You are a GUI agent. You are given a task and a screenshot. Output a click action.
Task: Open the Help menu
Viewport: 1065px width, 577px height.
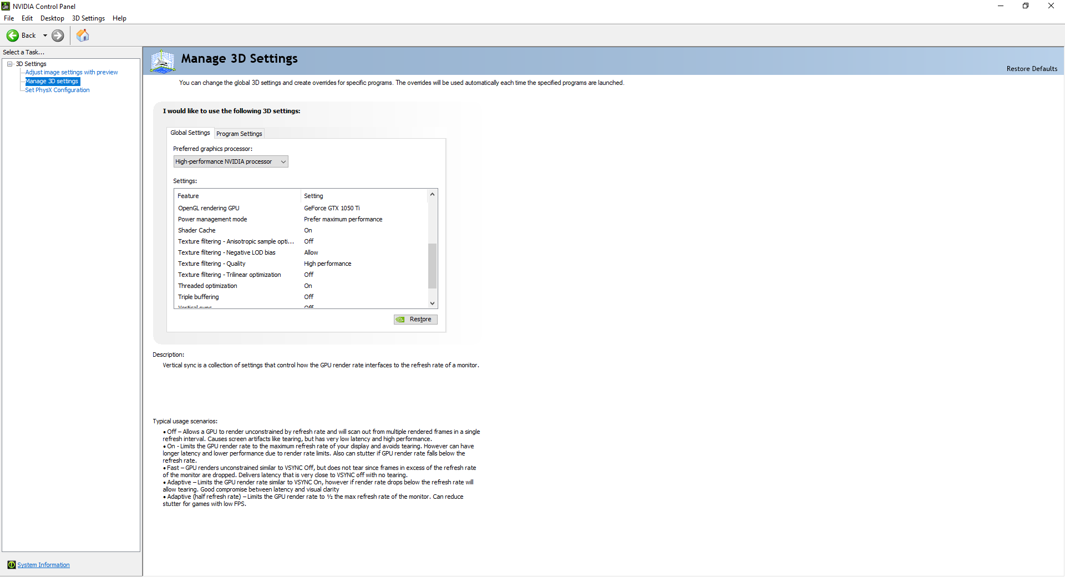click(119, 18)
